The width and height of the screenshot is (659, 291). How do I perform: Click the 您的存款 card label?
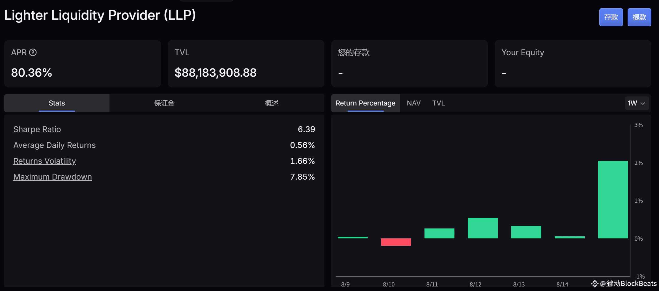tap(354, 52)
